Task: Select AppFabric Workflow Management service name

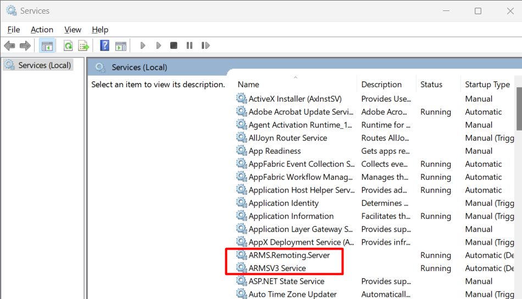Action: click(x=301, y=177)
